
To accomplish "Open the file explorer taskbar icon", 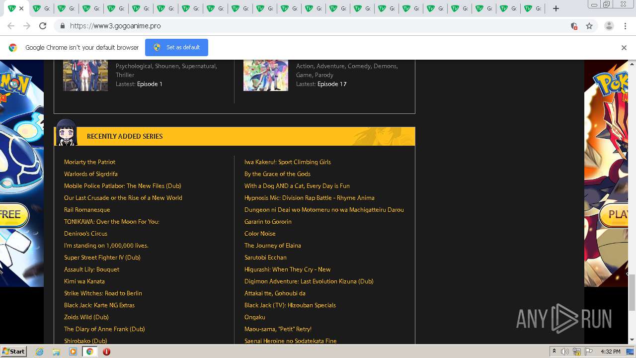I will [56, 352].
